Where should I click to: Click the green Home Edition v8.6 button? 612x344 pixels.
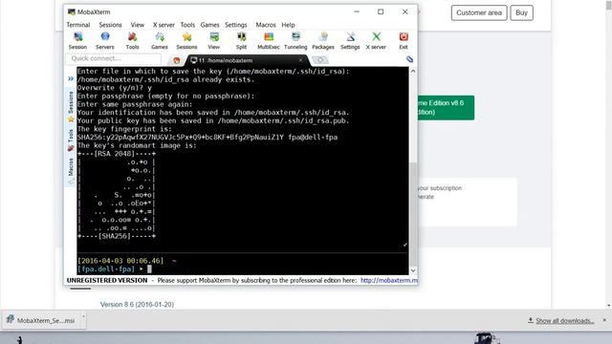point(446,108)
